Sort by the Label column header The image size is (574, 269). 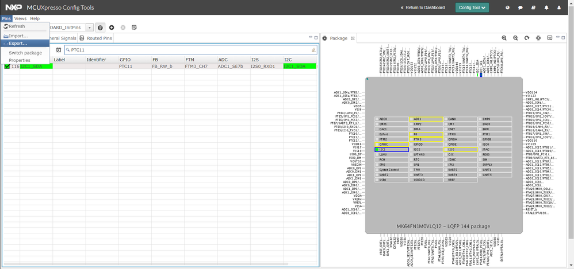(x=69, y=60)
